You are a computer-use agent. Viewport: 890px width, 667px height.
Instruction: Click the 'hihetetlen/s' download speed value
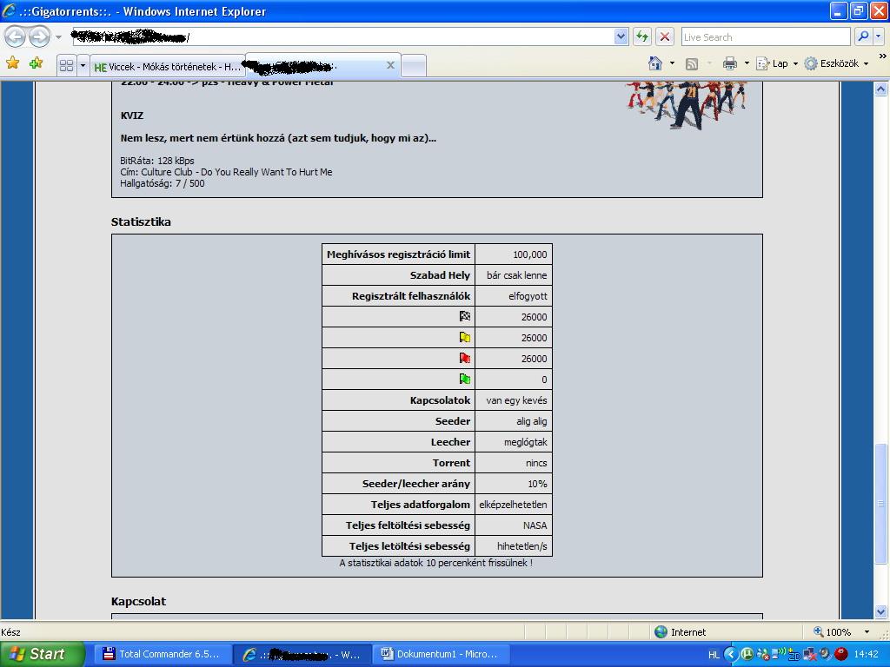(x=522, y=547)
